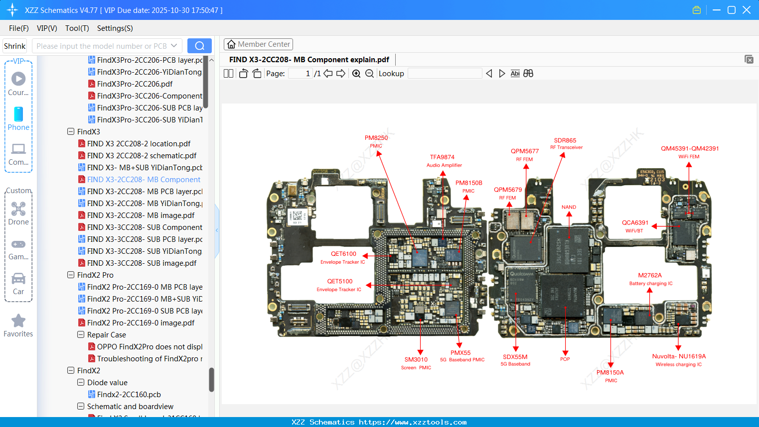The image size is (759, 427).
Task: Collapse the FindX3 tree node
Action: [70, 131]
